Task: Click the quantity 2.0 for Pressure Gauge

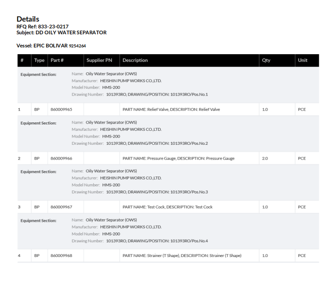Action: (265, 158)
